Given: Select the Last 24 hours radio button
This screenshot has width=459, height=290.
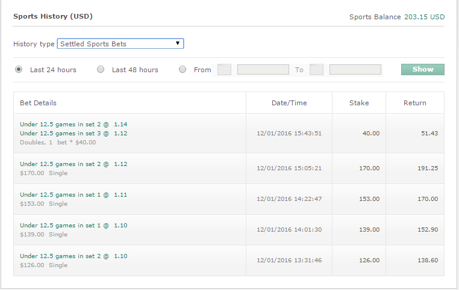Looking at the screenshot, I should [x=19, y=70].
